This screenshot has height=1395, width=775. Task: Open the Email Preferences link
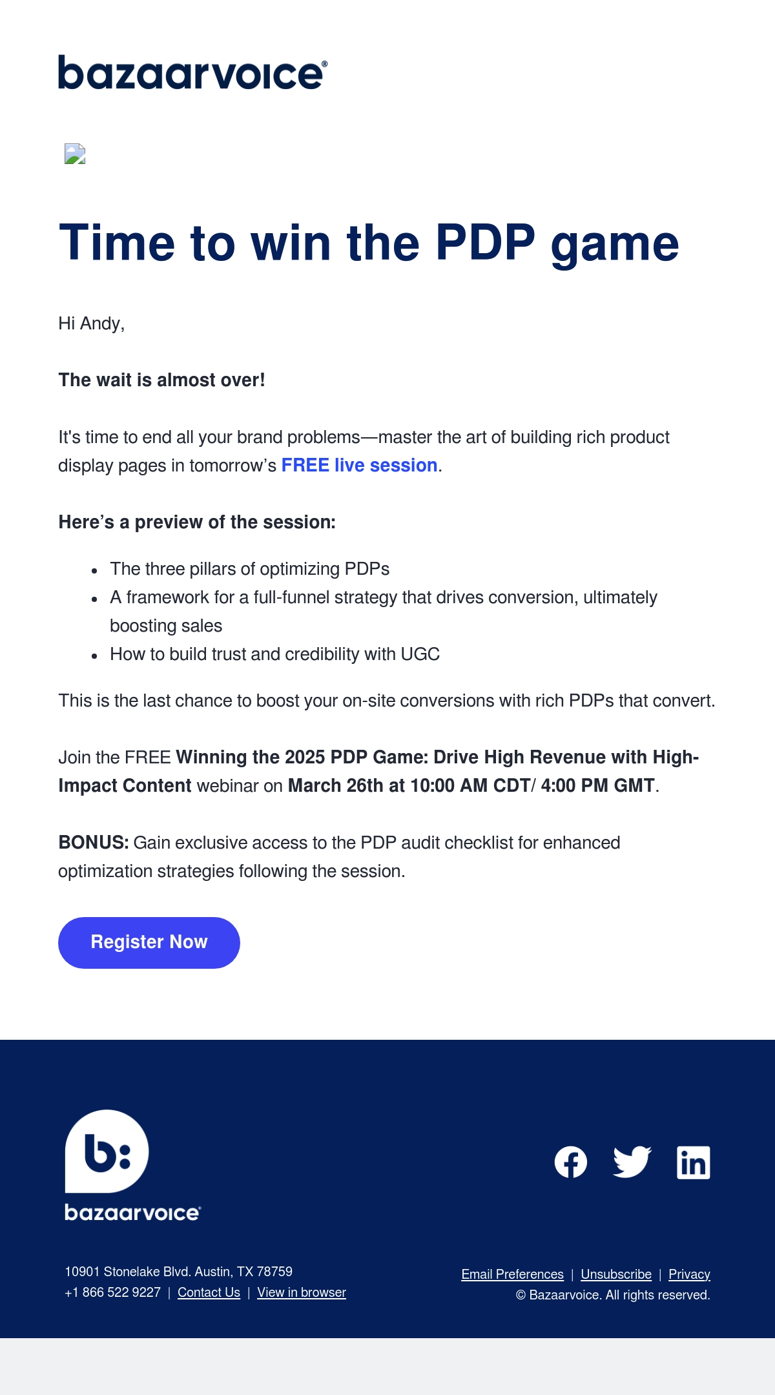click(x=512, y=1274)
